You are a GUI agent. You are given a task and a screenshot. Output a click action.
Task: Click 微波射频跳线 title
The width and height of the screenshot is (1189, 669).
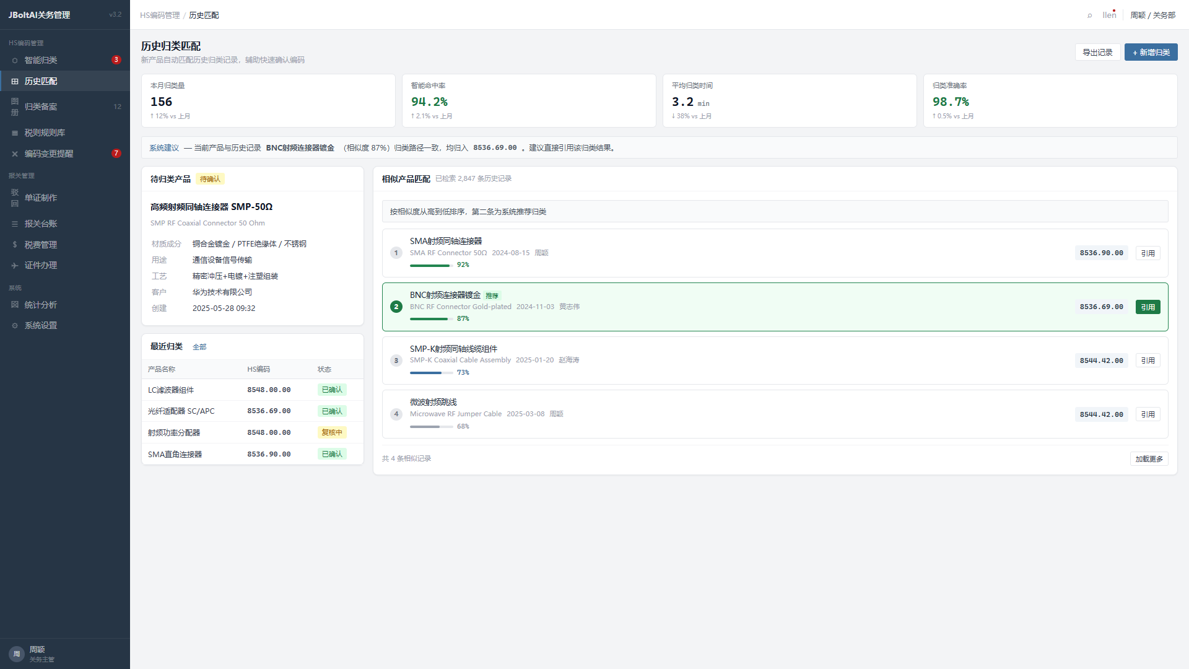tap(433, 403)
